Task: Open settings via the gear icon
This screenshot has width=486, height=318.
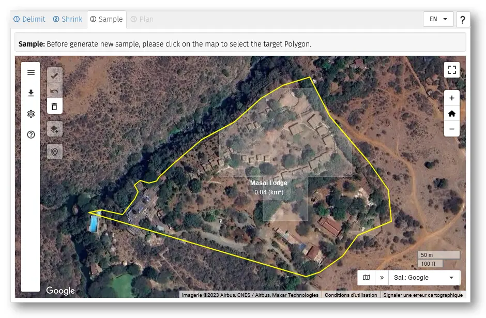Action: click(x=31, y=114)
